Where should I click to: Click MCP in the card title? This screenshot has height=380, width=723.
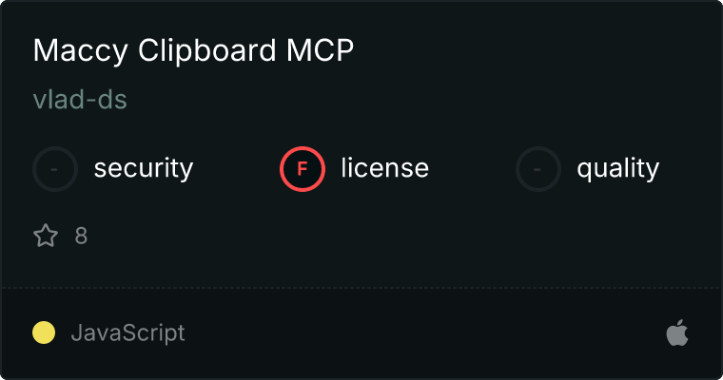click(321, 51)
